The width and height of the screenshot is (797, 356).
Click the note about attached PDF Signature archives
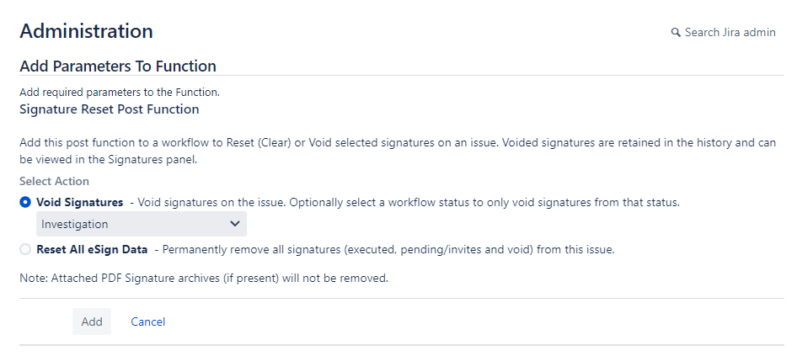(x=204, y=278)
